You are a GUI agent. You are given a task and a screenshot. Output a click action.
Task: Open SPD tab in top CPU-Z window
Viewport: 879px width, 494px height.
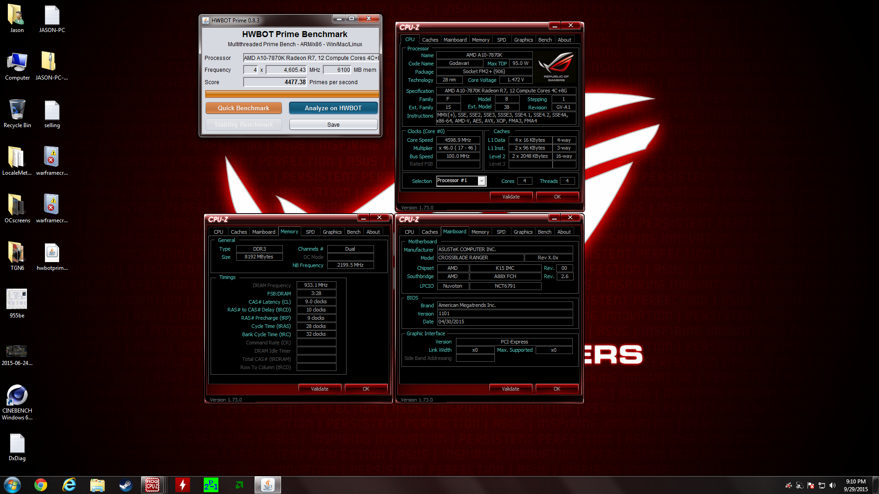click(502, 40)
